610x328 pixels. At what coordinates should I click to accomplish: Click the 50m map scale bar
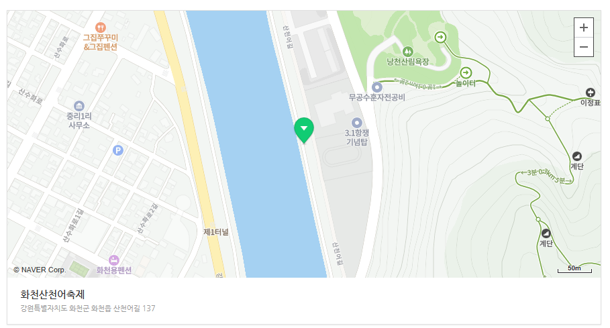click(574, 269)
